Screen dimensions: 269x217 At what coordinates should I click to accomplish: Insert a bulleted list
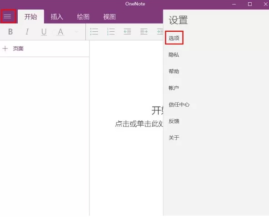point(94,32)
